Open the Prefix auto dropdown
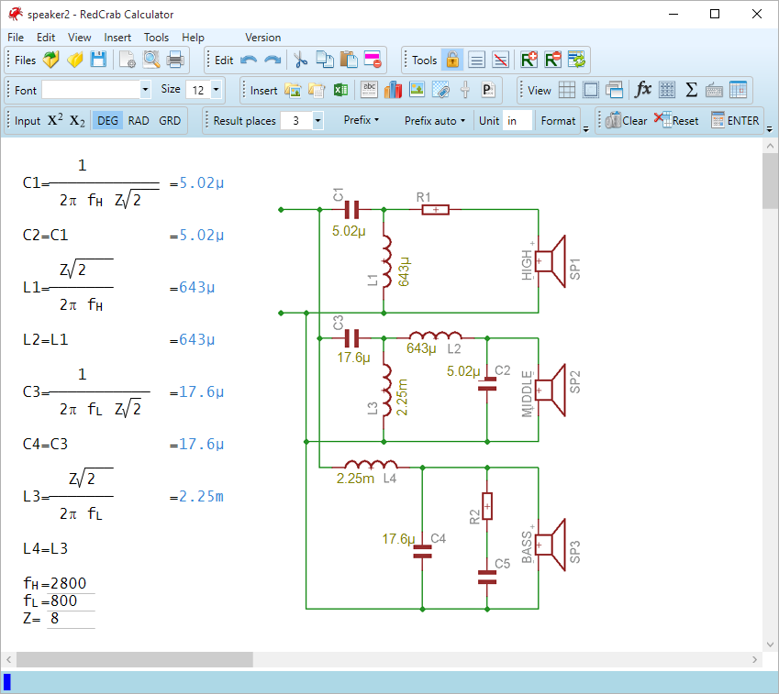Image resolution: width=779 pixels, height=694 pixels. [435, 120]
